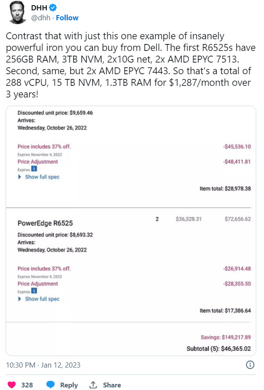Viewport: 264px width, 390px height.
Task: Like the tweet with heart icon
Action: [x=12, y=385]
